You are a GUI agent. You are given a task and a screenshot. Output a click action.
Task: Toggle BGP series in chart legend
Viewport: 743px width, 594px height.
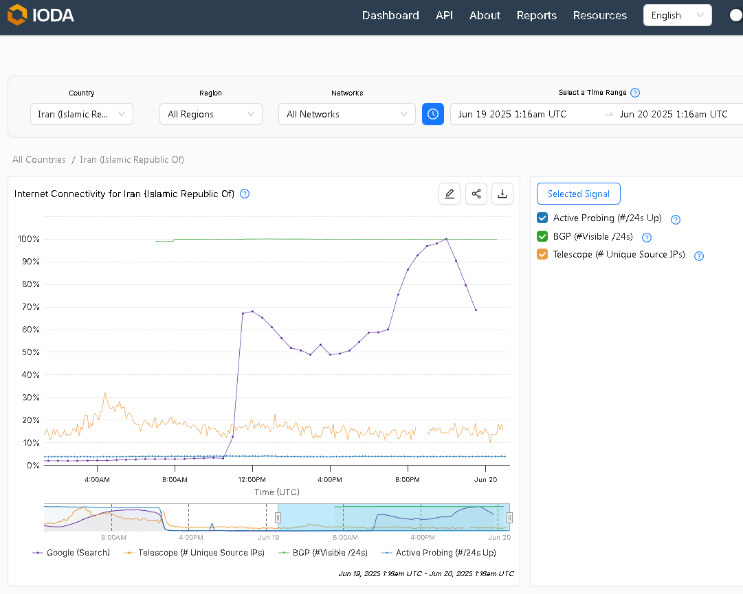322,552
